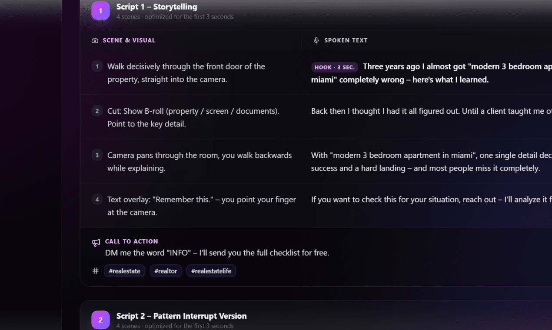Click the 'DM me the word INFO' text

(217, 253)
